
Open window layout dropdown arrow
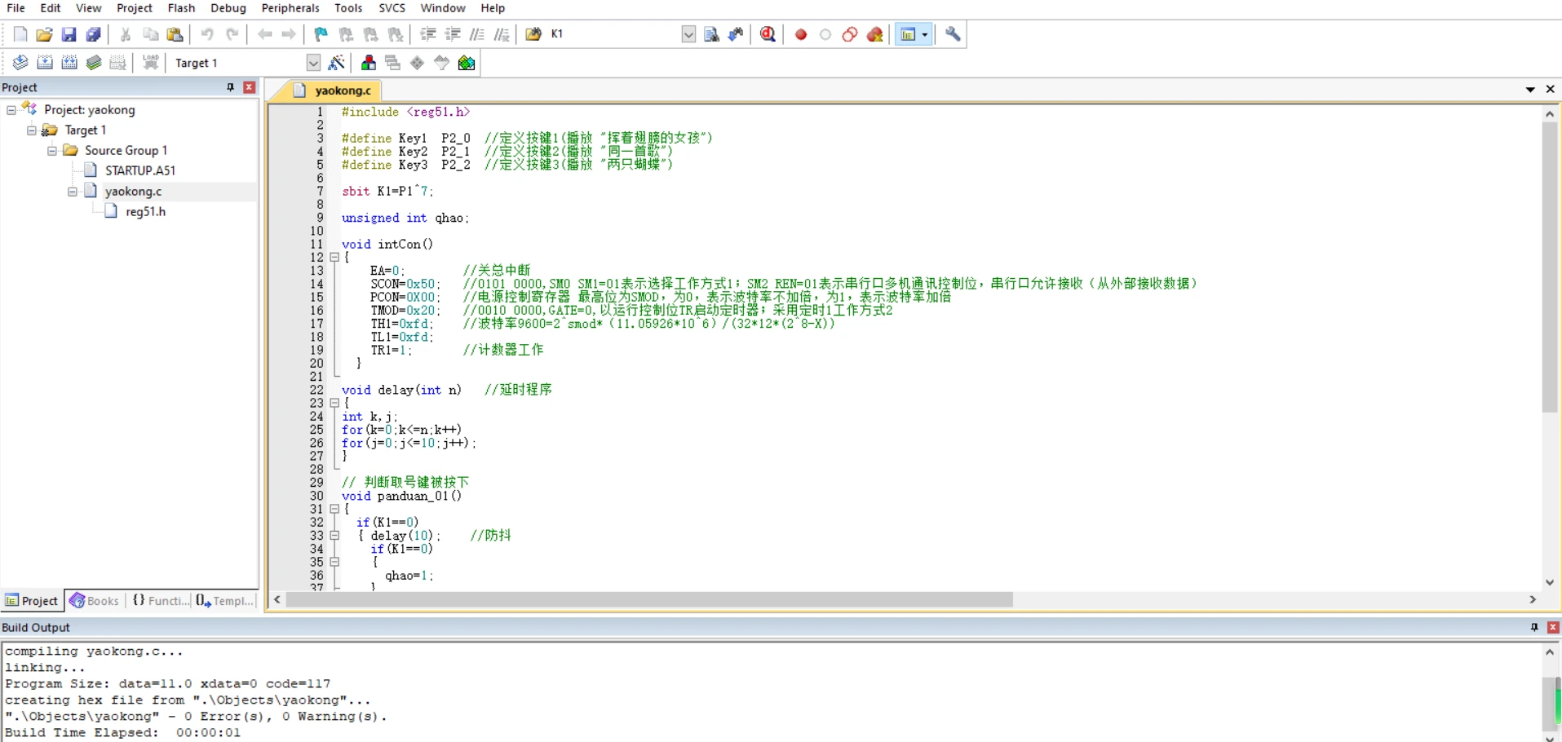[x=925, y=34]
